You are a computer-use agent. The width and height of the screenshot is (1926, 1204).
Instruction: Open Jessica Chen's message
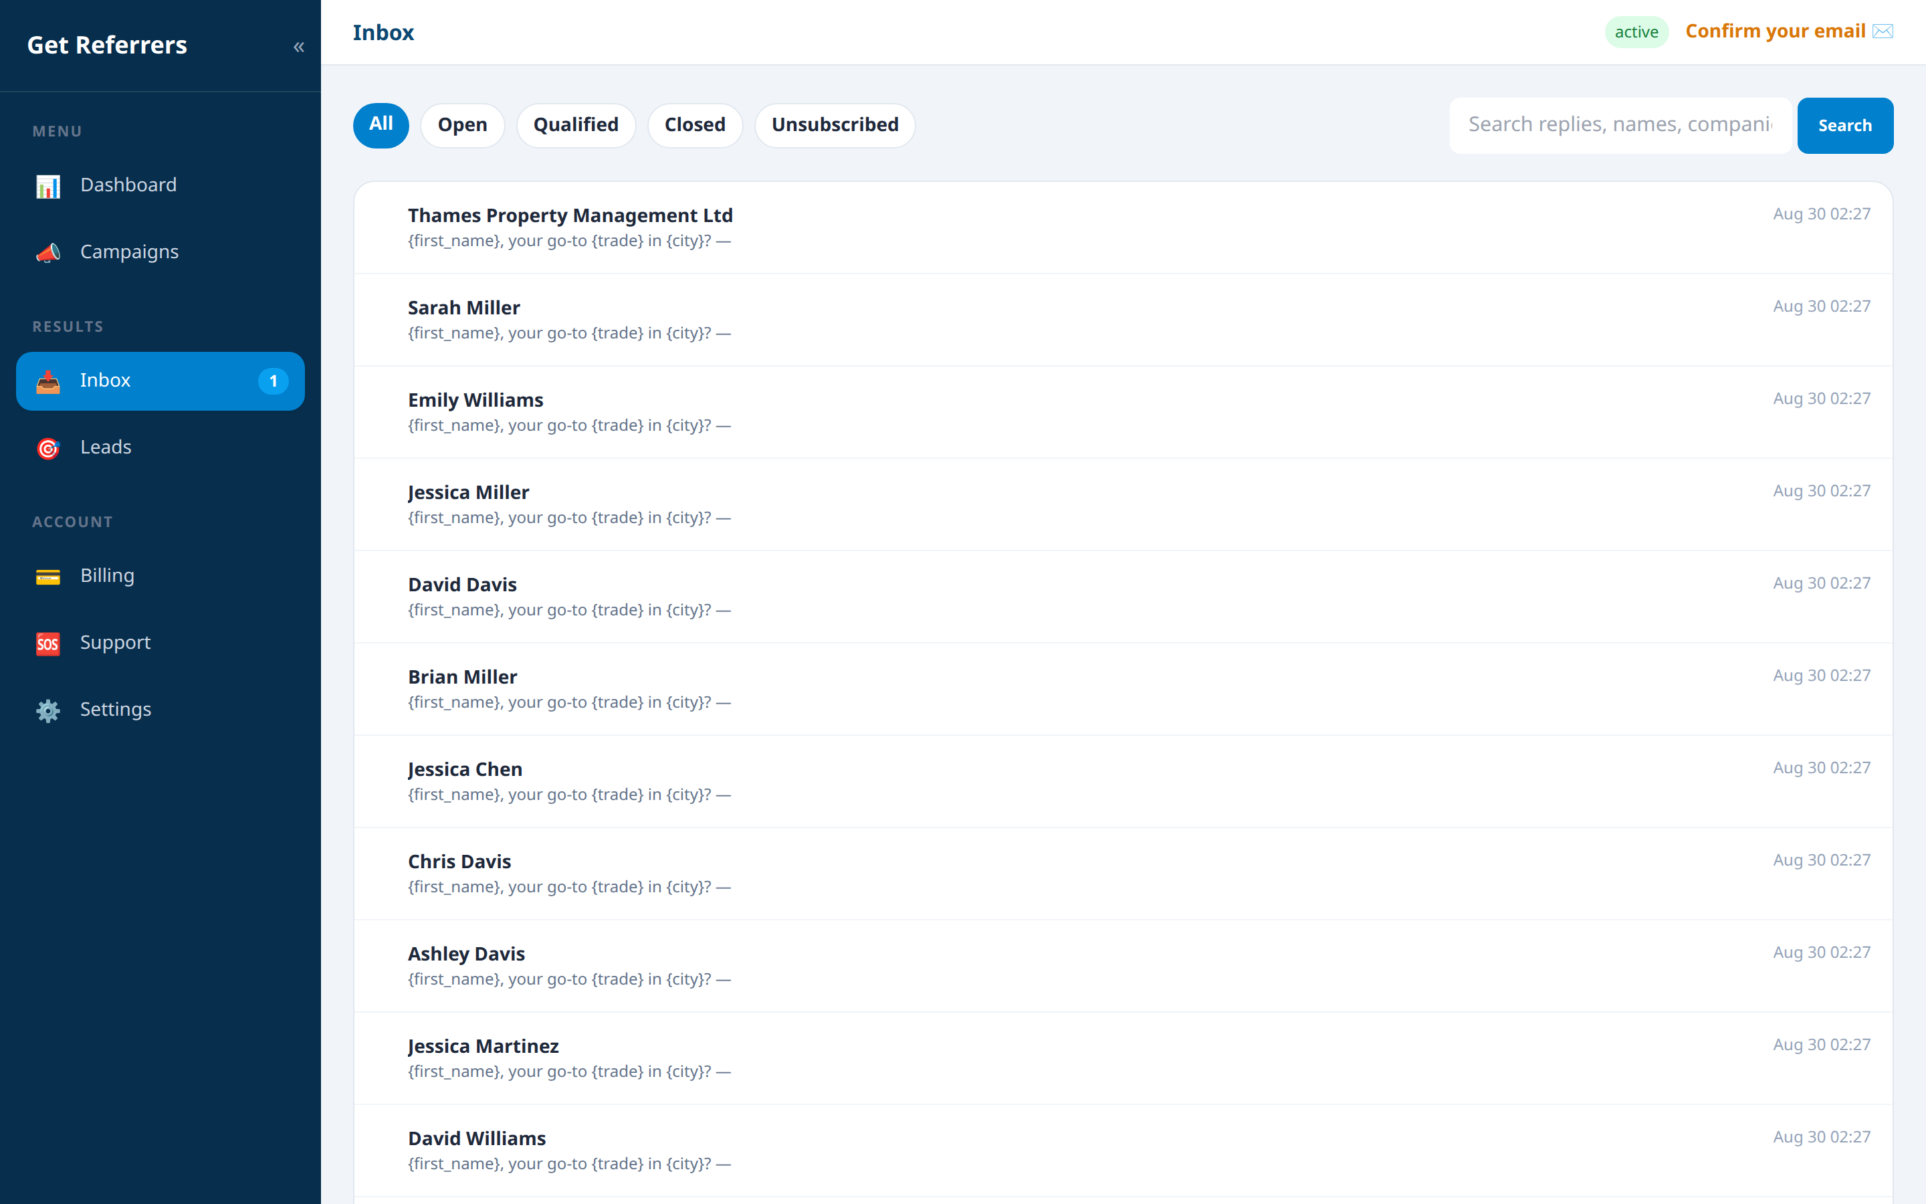coord(1123,782)
